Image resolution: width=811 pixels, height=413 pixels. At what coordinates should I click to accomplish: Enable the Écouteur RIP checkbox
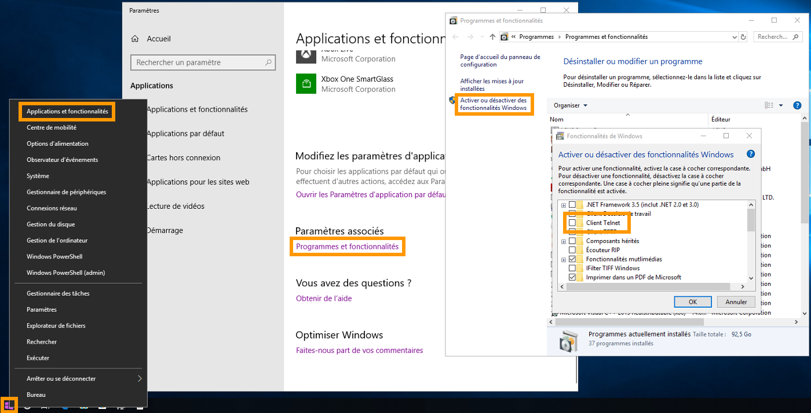(x=572, y=250)
